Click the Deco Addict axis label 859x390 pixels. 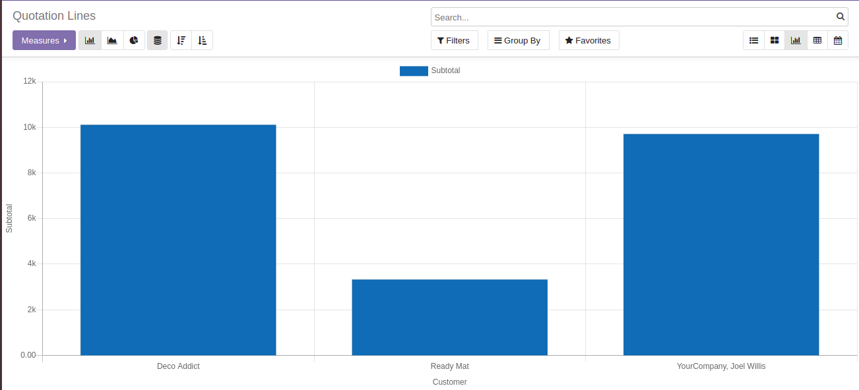pos(178,366)
